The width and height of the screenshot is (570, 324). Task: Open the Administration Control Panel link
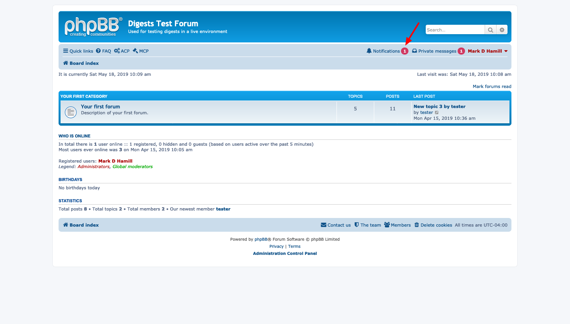[285, 253]
